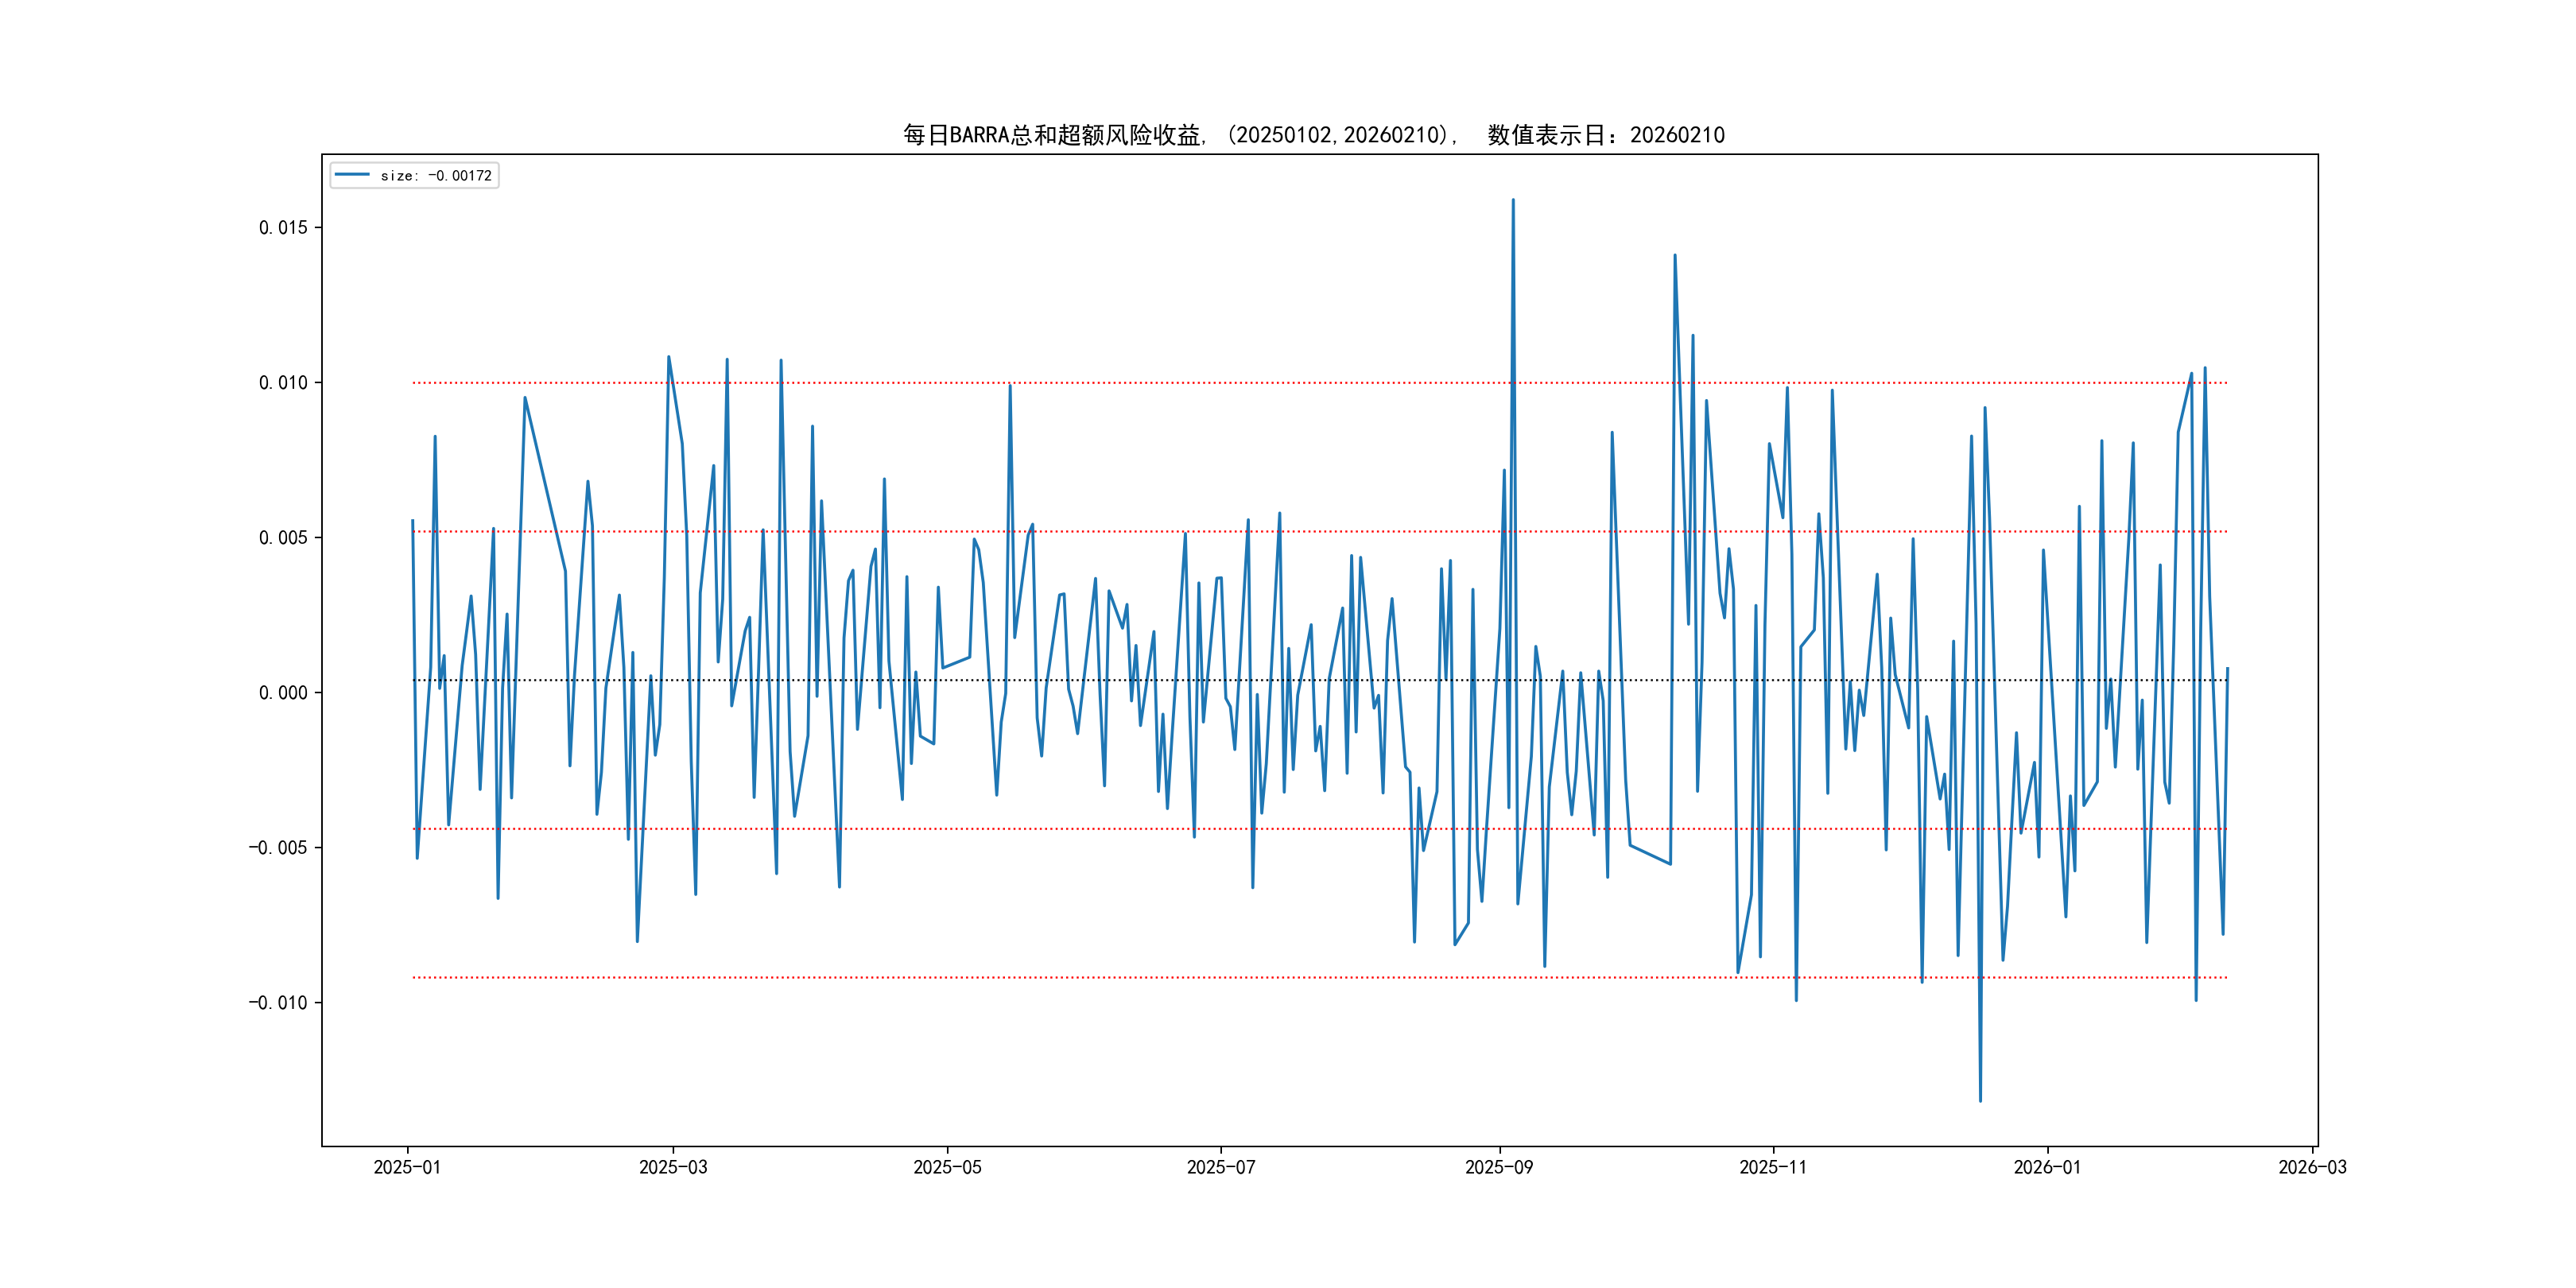Click the 2025-05 x-axis tick label
The width and height of the screenshot is (2576, 1288).
pos(947,1167)
